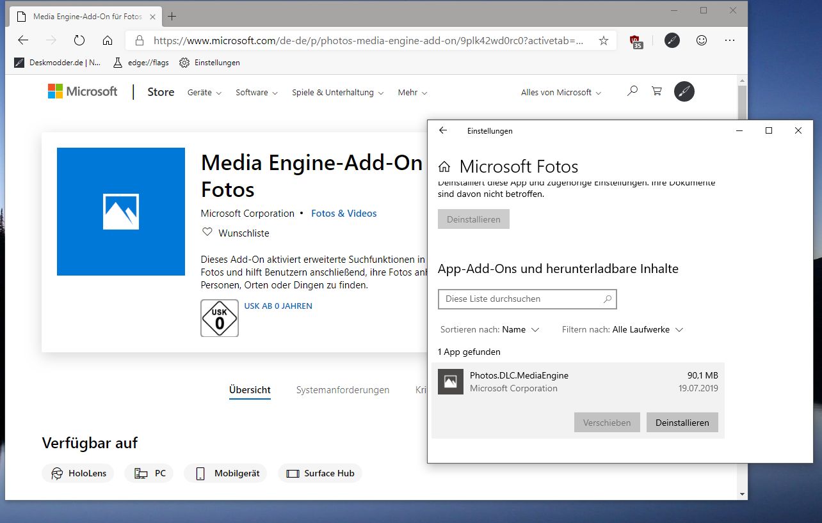The height and width of the screenshot is (523, 822).
Task: View site info via the lock icon
Action: [x=138, y=40]
